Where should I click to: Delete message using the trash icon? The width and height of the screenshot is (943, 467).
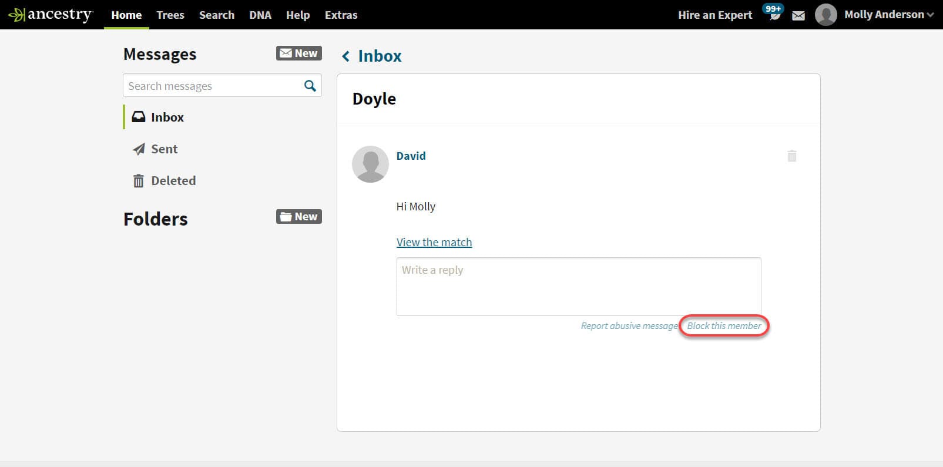[x=791, y=156]
